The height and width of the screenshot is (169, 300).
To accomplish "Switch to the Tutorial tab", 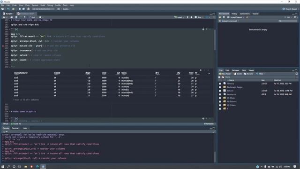I will click(255, 14).
